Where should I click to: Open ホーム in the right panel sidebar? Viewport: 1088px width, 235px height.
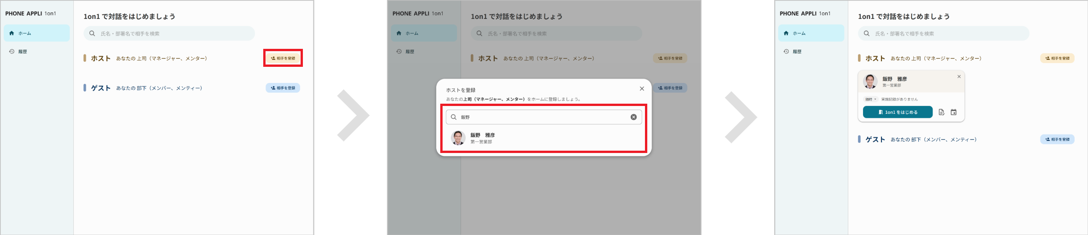[811, 33]
